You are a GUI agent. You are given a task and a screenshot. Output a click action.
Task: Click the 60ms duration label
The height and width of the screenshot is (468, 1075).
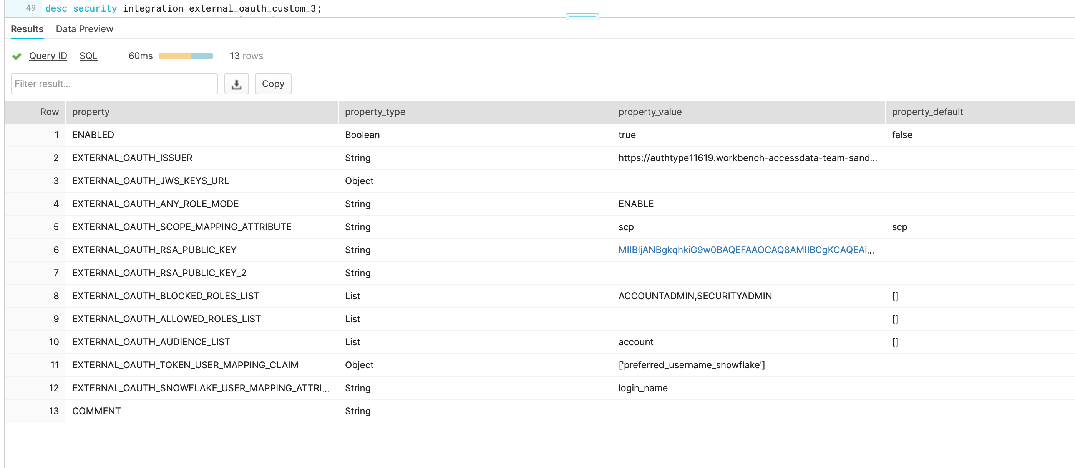pos(141,56)
